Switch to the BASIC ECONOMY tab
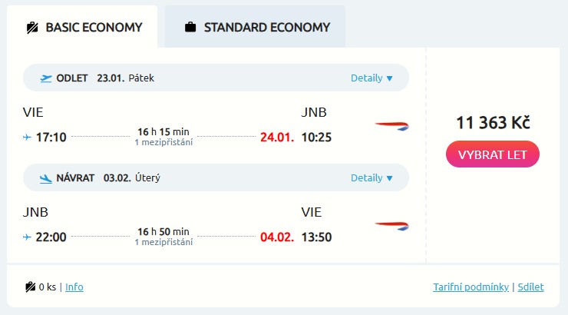The image size is (568, 315). 83,28
